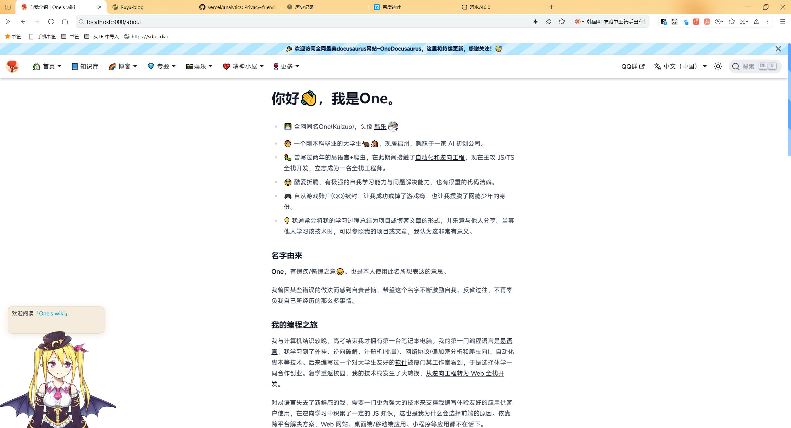
Task: Open the 知识库 navigation item
Action: tap(85, 66)
